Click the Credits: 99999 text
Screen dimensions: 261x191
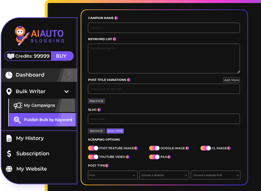(x=32, y=56)
